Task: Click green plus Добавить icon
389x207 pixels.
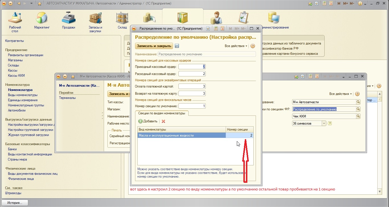Action: click(140, 121)
